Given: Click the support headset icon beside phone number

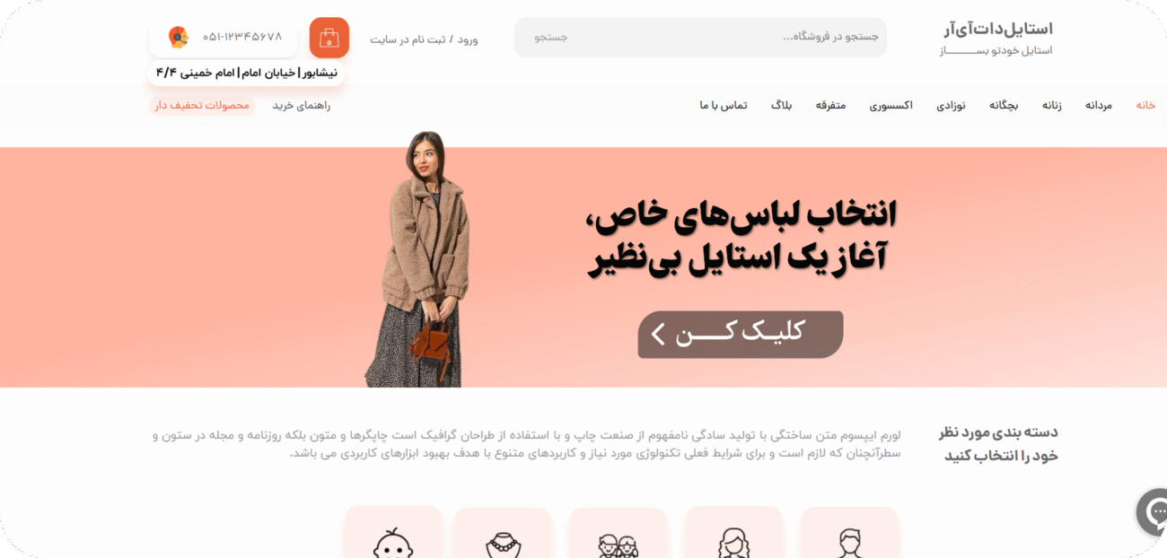Looking at the screenshot, I should tap(179, 37).
